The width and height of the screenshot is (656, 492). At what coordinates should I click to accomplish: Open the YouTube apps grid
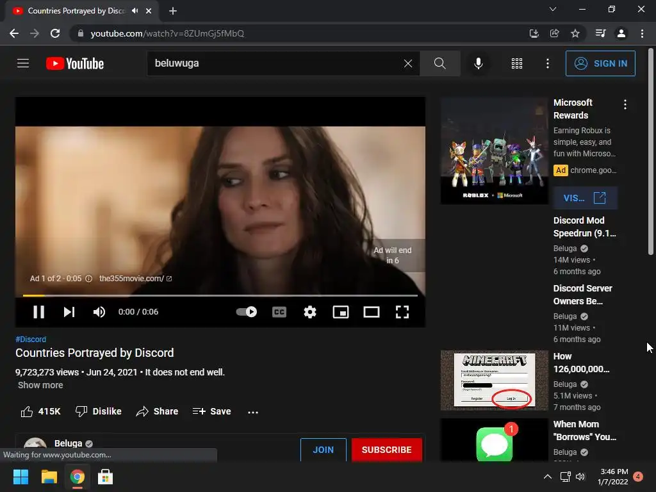517,63
